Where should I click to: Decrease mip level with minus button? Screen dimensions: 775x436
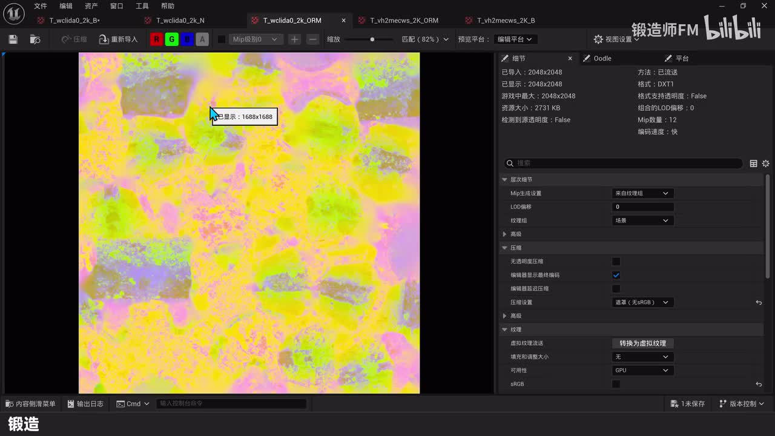312,39
